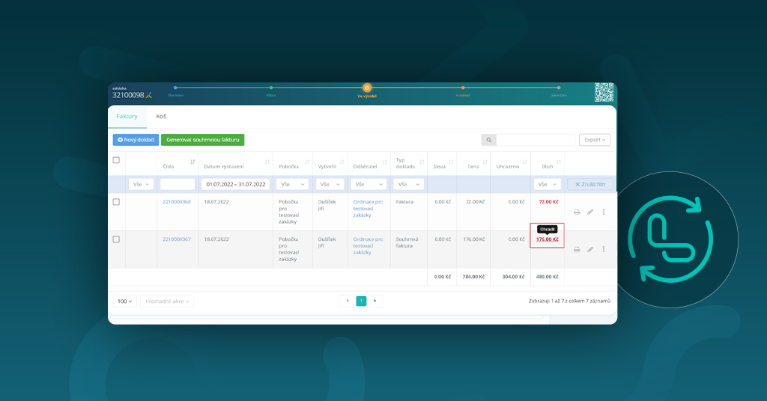Open the first Vše filter dropdown
The width and height of the screenshot is (767, 401).
click(141, 184)
